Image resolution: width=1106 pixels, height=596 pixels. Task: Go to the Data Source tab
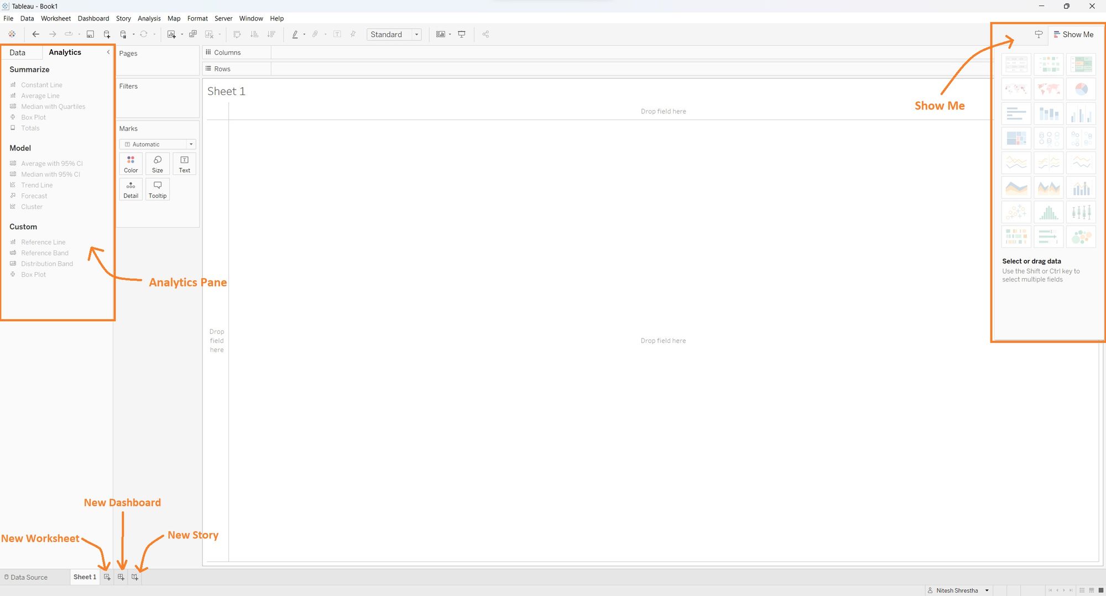[x=26, y=577]
